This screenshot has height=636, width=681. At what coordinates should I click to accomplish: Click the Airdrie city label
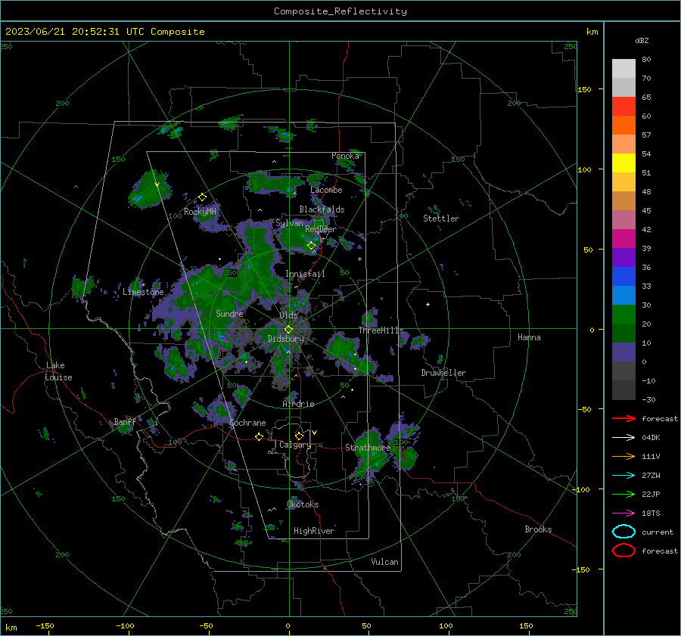(x=298, y=404)
